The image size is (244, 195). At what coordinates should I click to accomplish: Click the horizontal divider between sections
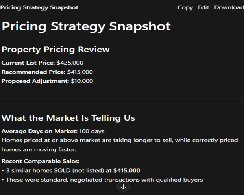[x=122, y=98]
